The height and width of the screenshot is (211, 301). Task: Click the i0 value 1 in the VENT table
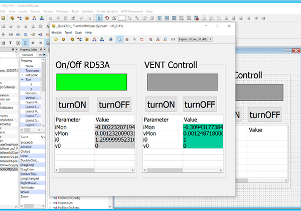point(203,140)
